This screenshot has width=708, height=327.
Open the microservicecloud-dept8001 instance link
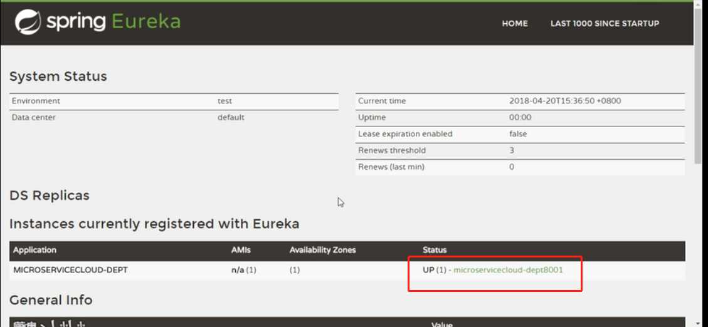[x=508, y=270]
